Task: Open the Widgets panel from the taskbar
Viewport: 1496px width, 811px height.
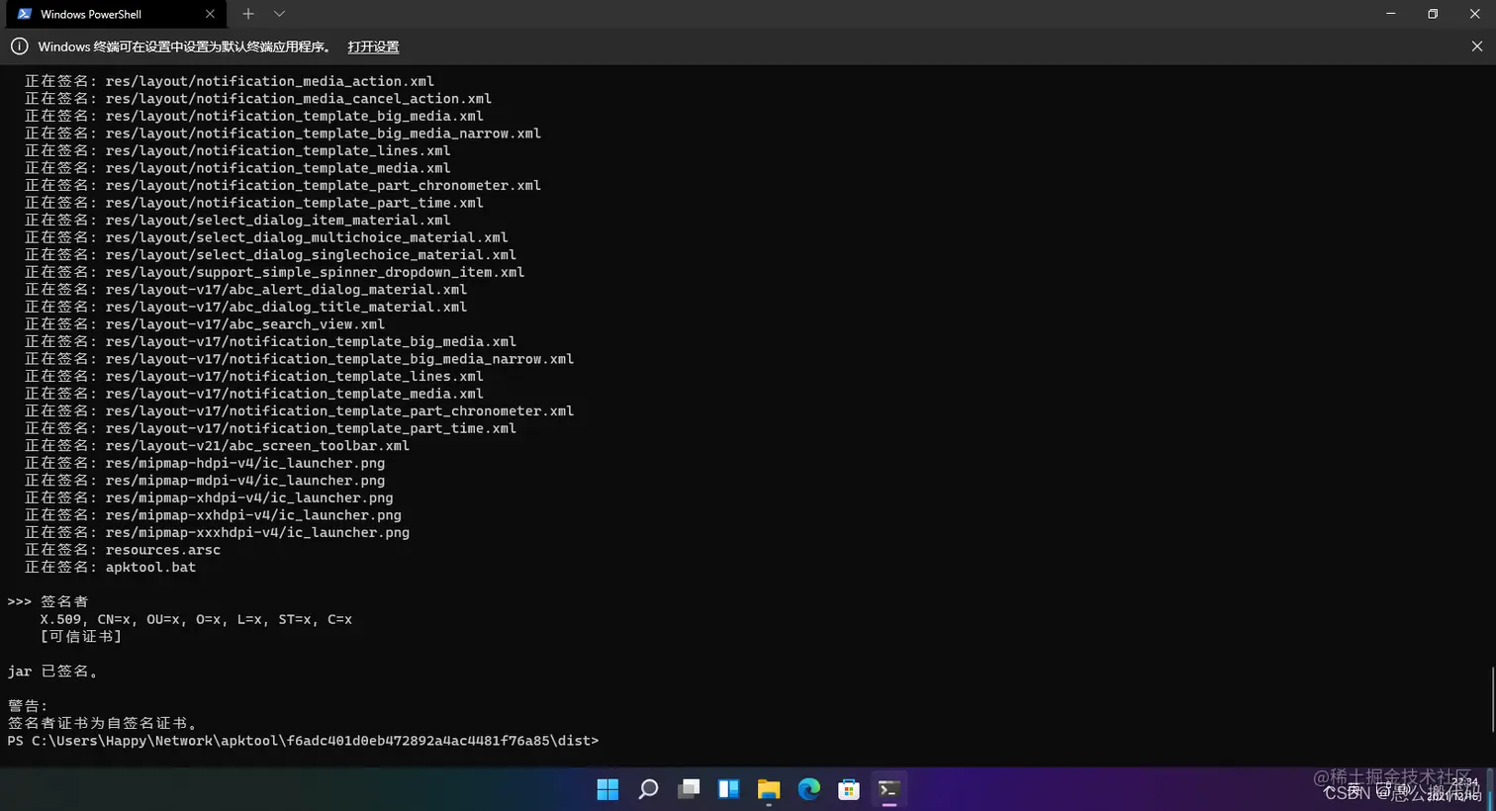Action: (x=729, y=788)
